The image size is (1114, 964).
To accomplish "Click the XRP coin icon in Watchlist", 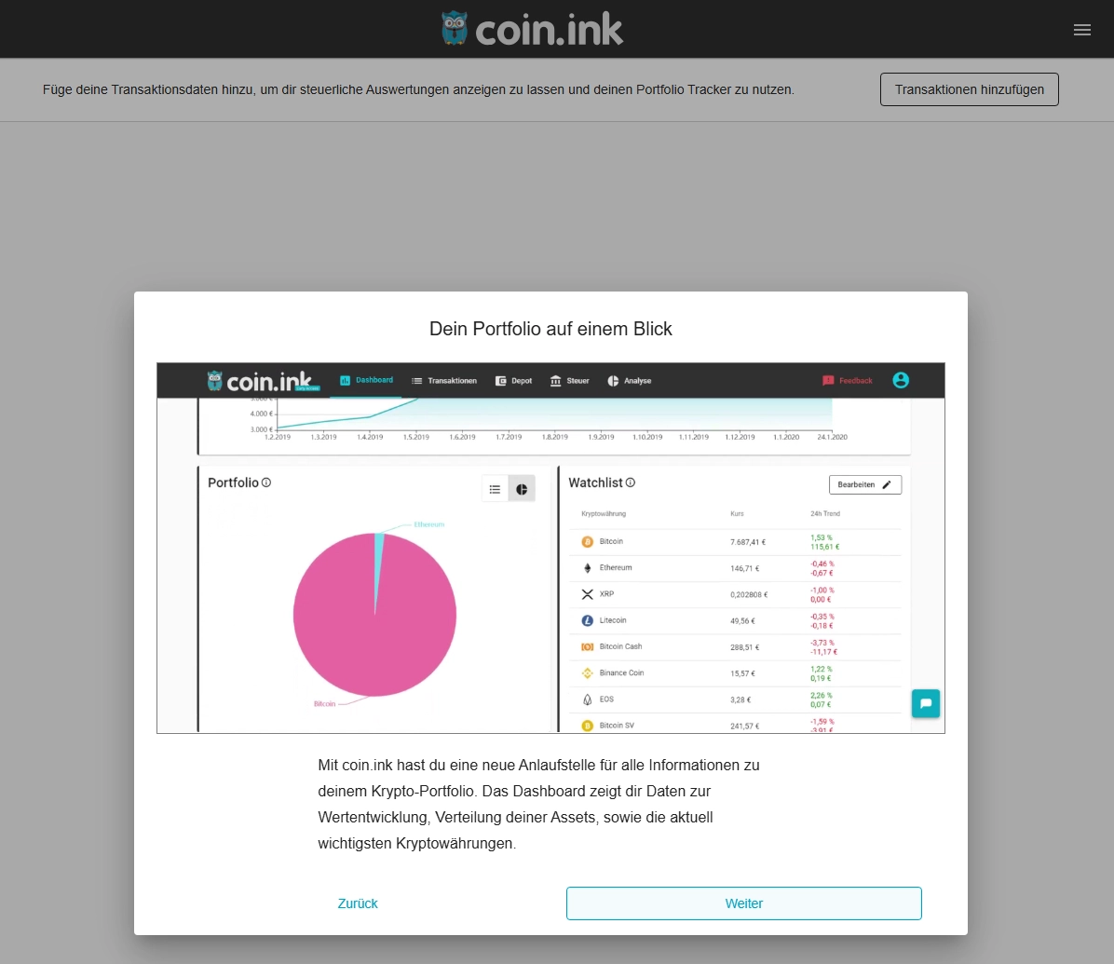I will 587,594.
